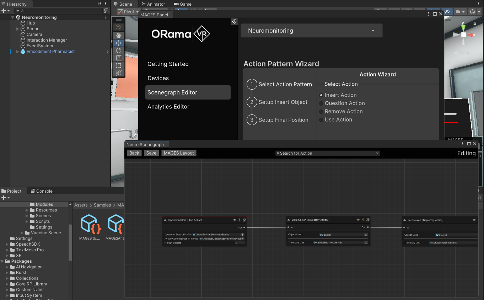Select the Hand tool in scene toolbar

[119, 35]
